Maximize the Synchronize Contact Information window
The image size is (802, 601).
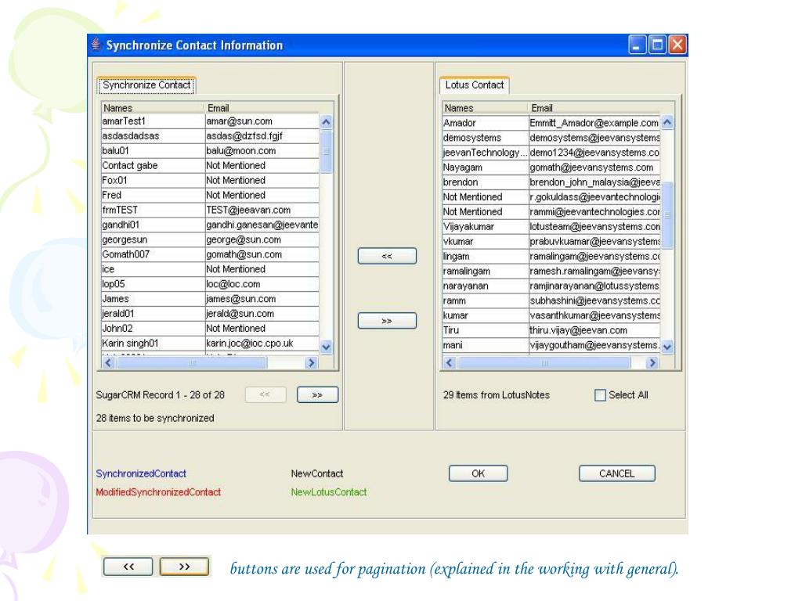[657, 45]
